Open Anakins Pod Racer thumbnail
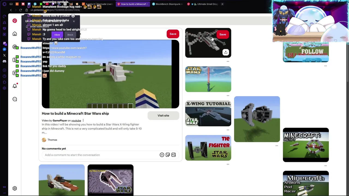Viewport: 349px width, 196px height. 306,183
